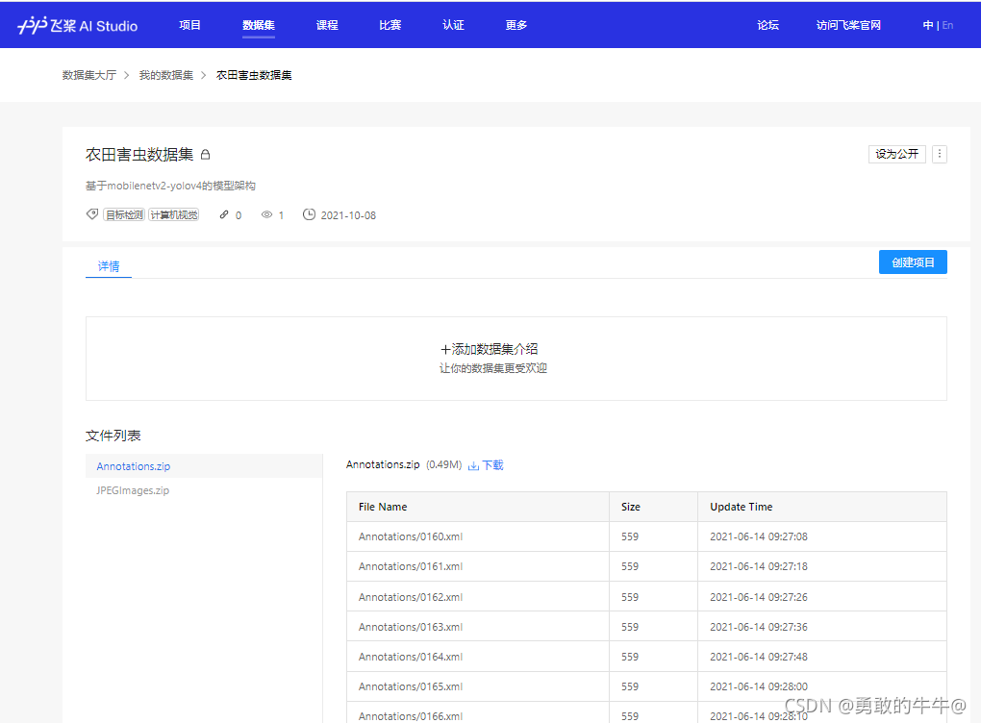Select the 详情 tab

point(109,265)
